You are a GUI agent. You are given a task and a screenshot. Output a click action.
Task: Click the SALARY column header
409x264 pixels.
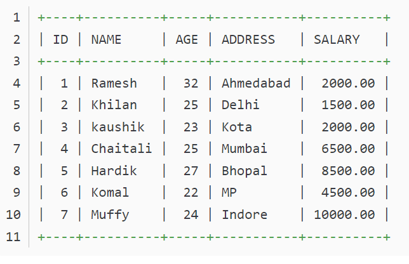(x=337, y=39)
